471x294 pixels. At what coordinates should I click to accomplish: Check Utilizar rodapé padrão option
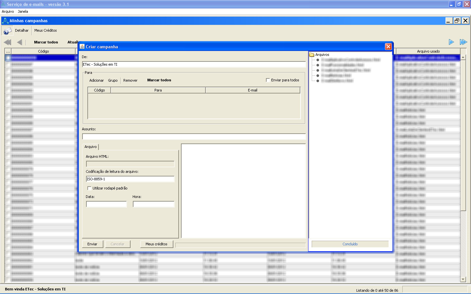pos(89,188)
